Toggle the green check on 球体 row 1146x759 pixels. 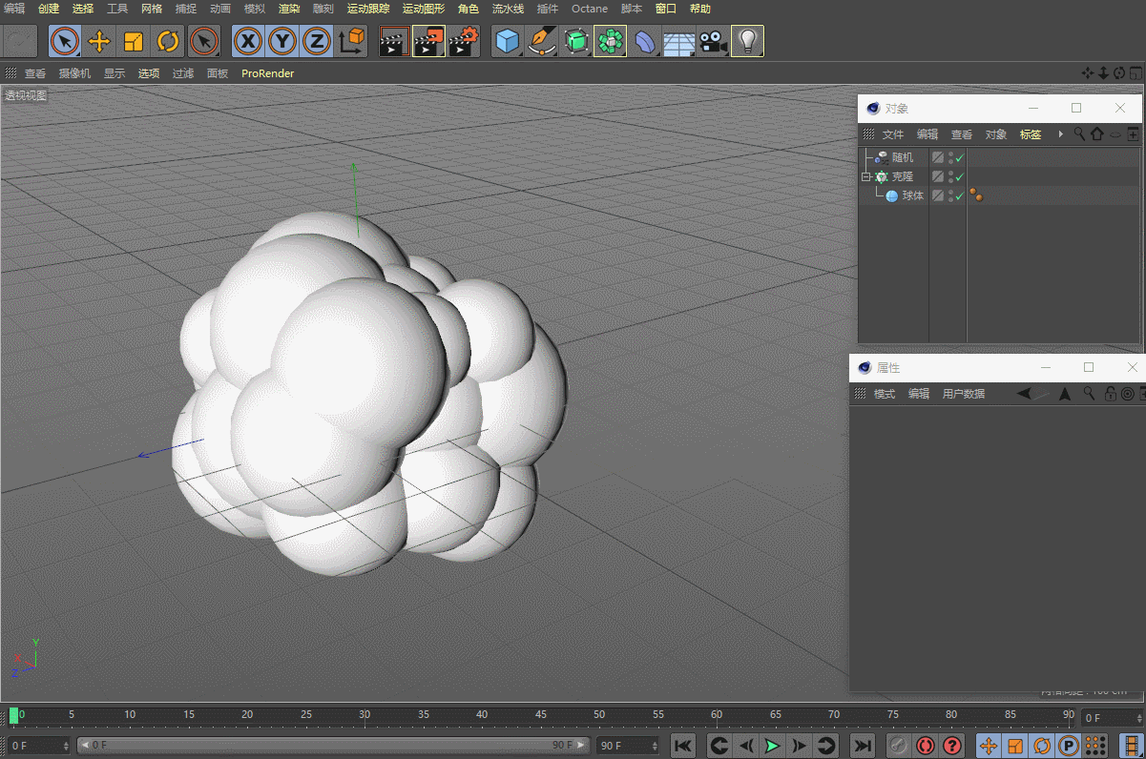pos(960,195)
